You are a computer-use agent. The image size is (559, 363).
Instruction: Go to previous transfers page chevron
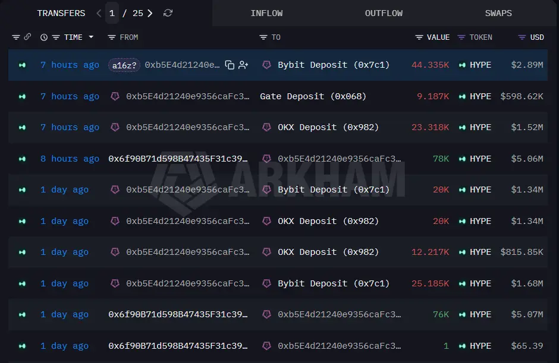tap(99, 13)
